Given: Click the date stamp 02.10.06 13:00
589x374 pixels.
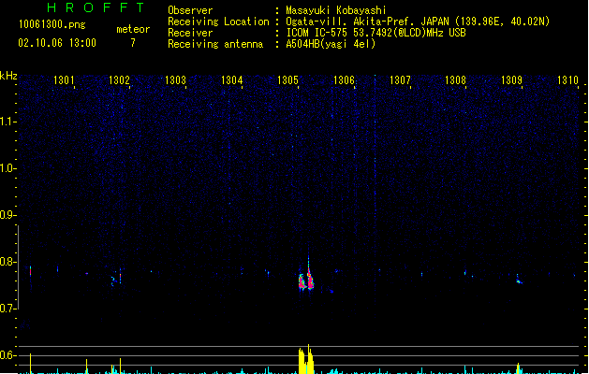Looking at the screenshot, I should (x=57, y=43).
